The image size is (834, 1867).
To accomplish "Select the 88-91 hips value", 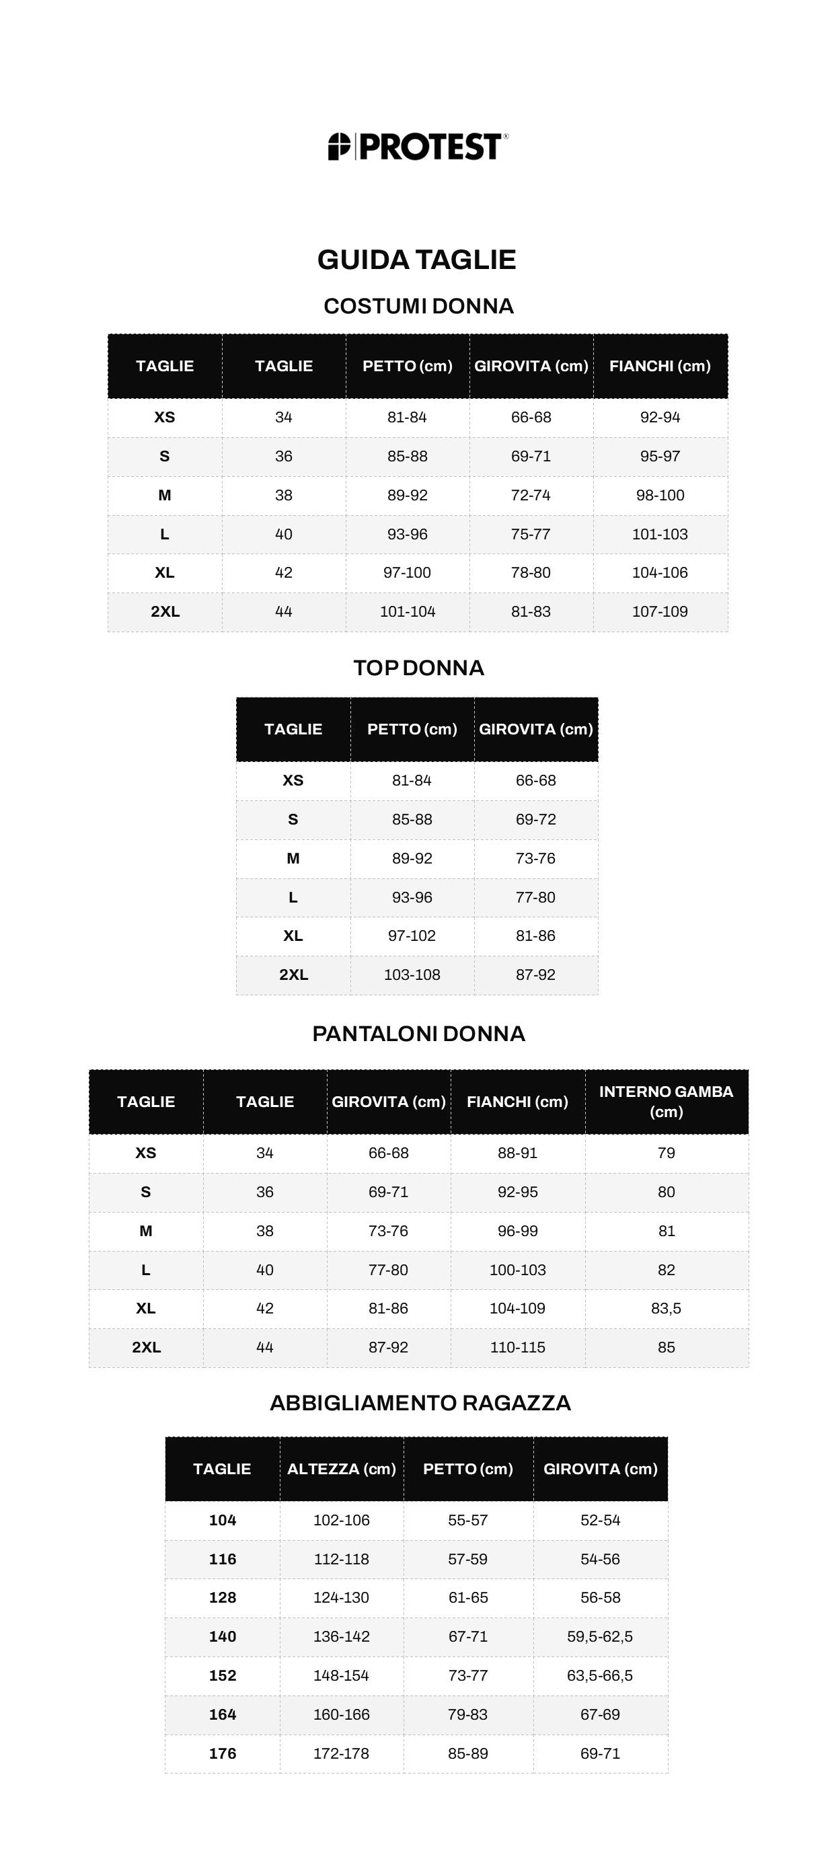I will point(517,1153).
